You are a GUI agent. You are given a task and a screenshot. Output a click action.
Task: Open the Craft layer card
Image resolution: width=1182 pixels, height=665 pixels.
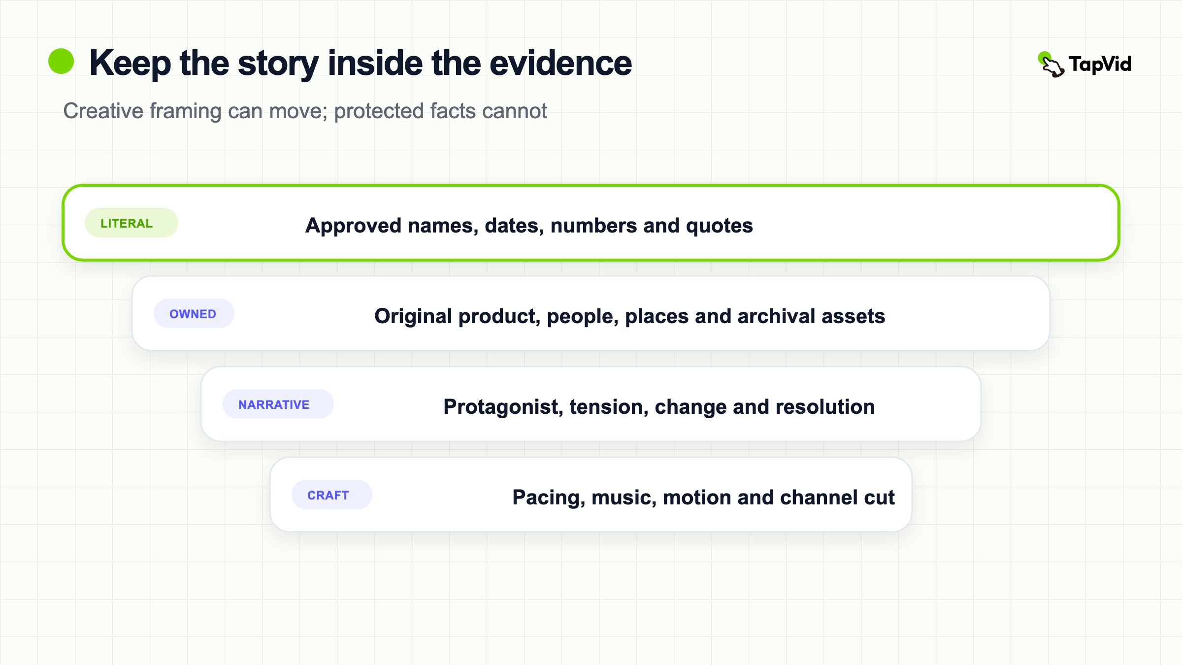(x=591, y=495)
